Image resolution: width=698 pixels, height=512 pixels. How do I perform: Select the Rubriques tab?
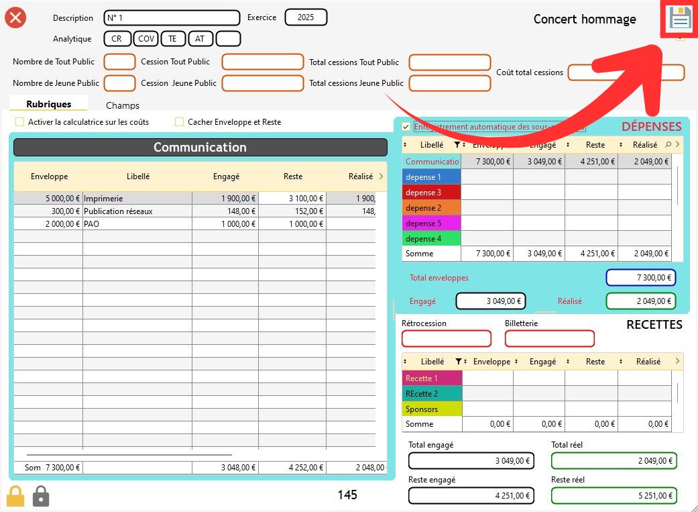pos(48,104)
